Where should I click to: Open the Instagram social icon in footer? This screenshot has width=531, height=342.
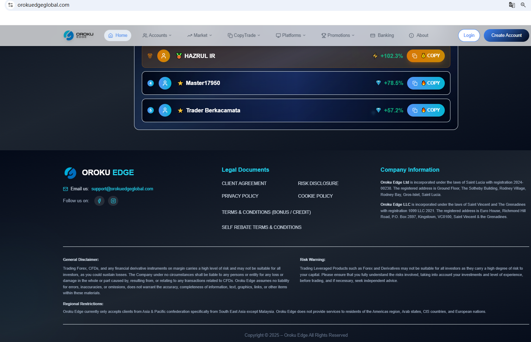point(113,200)
